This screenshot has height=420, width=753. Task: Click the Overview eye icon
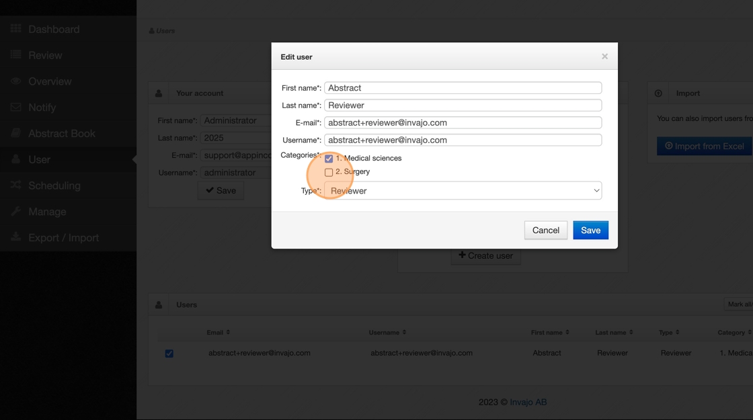(16, 81)
